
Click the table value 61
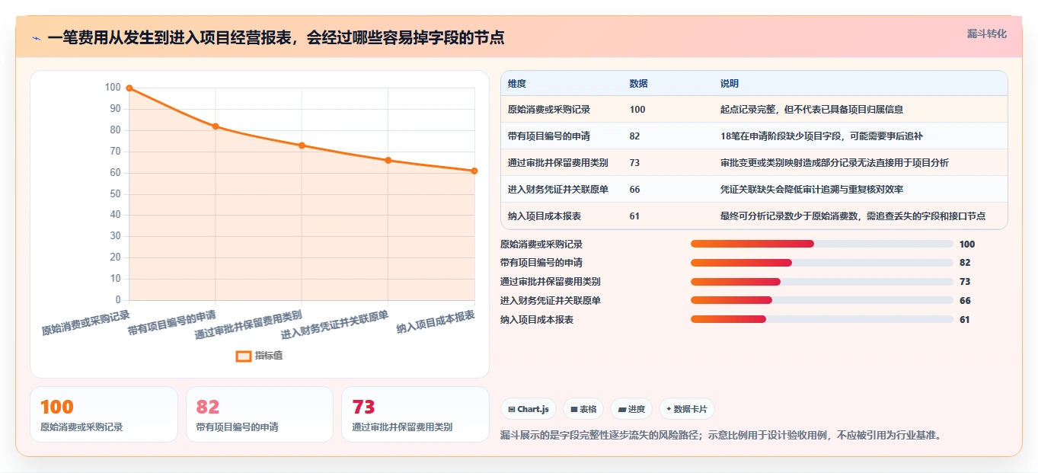coord(634,216)
